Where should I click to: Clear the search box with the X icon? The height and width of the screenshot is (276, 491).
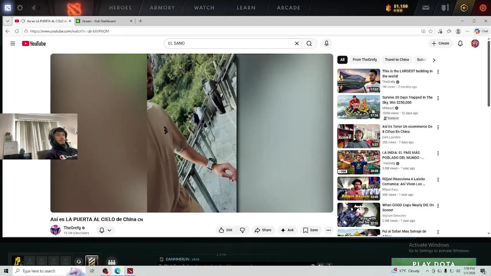click(297, 43)
